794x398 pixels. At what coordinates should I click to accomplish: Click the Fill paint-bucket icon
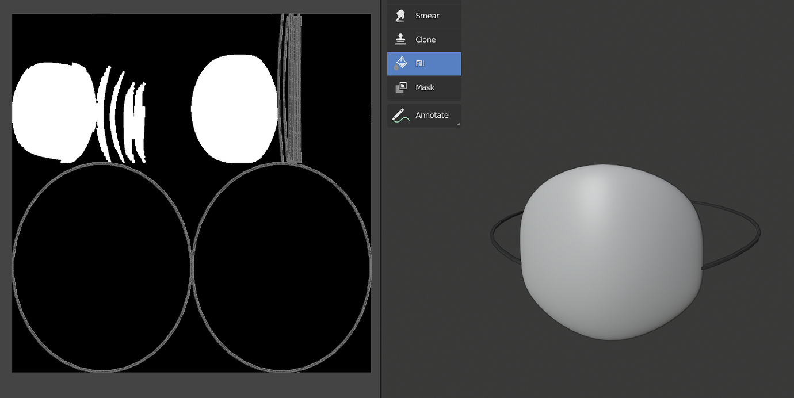click(401, 63)
